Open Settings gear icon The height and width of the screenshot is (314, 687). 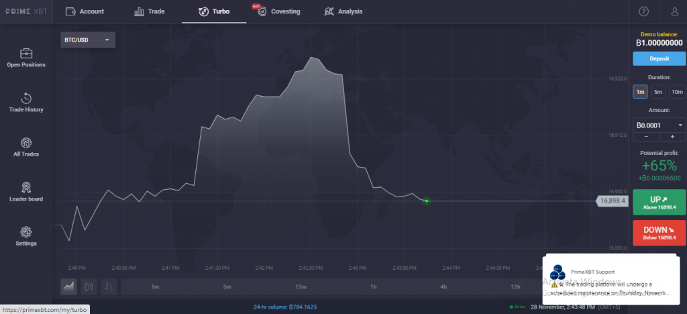26,232
